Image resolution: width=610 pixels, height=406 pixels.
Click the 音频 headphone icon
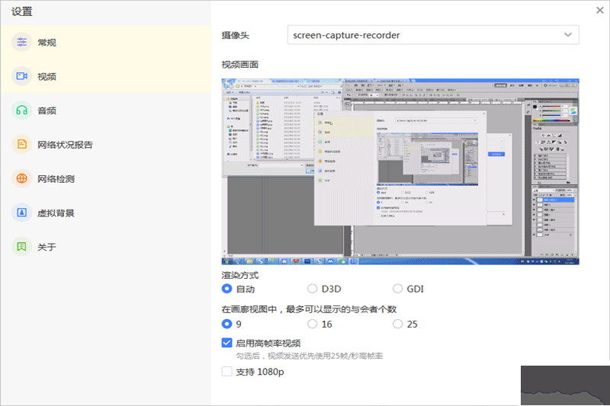(22, 110)
